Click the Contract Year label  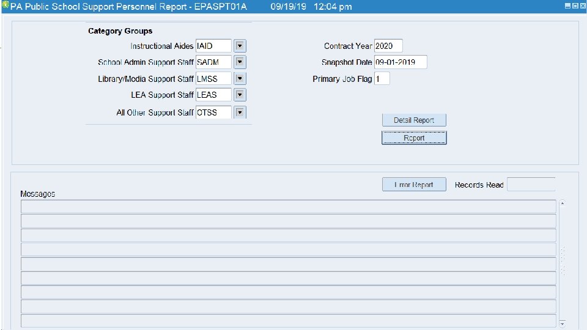tap(348, 46)
